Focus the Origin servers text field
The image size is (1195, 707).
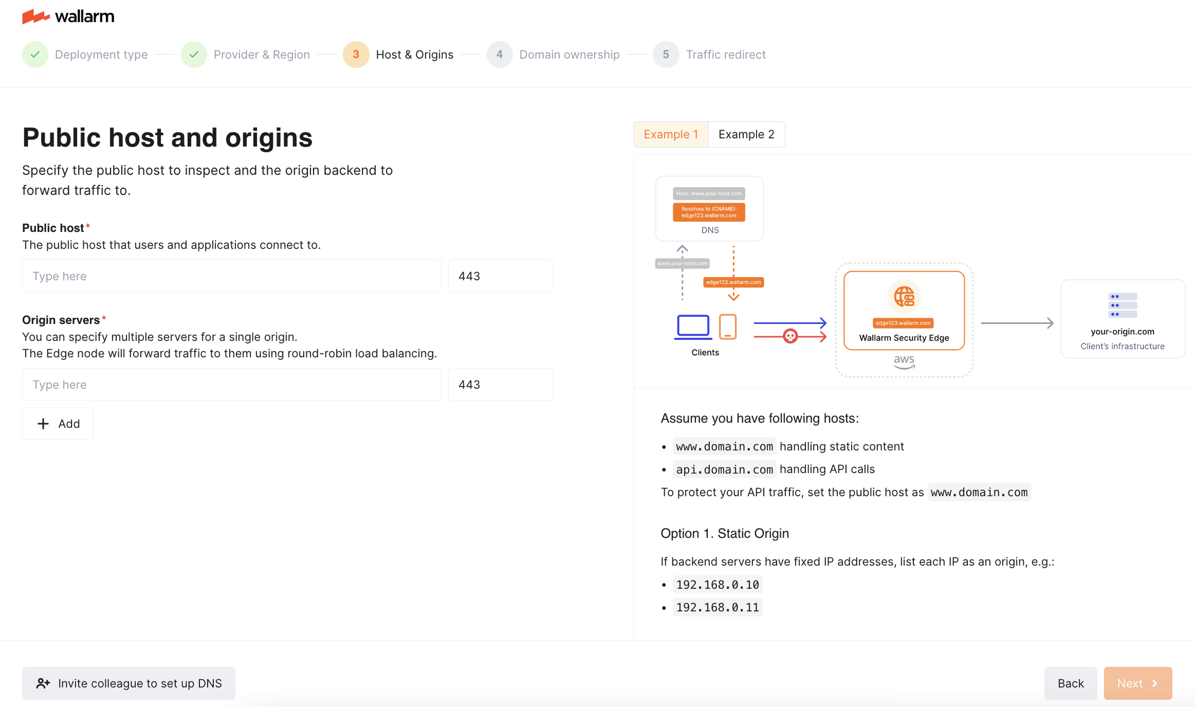pos(231,385)
